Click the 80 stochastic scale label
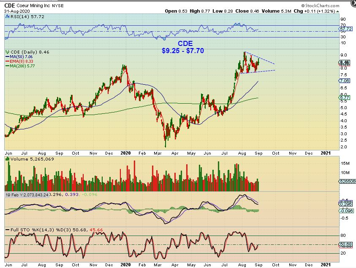Screen dimensions: 356x268 coord(343,236)
